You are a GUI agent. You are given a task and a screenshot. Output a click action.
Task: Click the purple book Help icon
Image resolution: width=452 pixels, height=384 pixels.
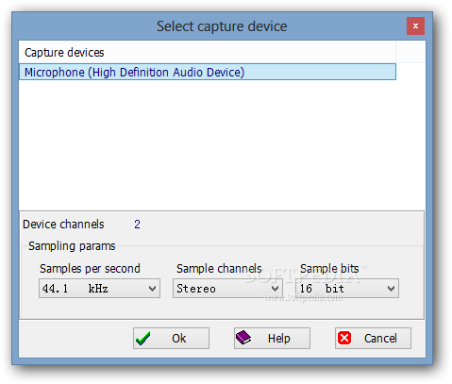coord(243,338)
